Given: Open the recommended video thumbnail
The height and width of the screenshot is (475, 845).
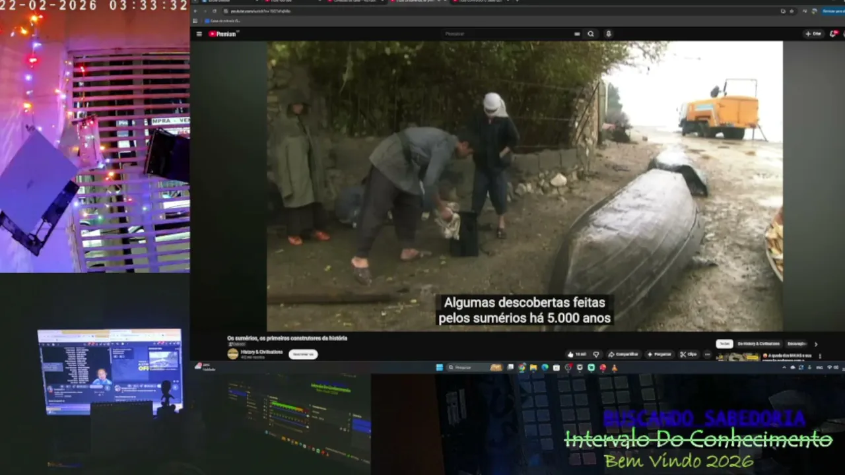Looking at the screenshot, I should click(x=738, y=357).
